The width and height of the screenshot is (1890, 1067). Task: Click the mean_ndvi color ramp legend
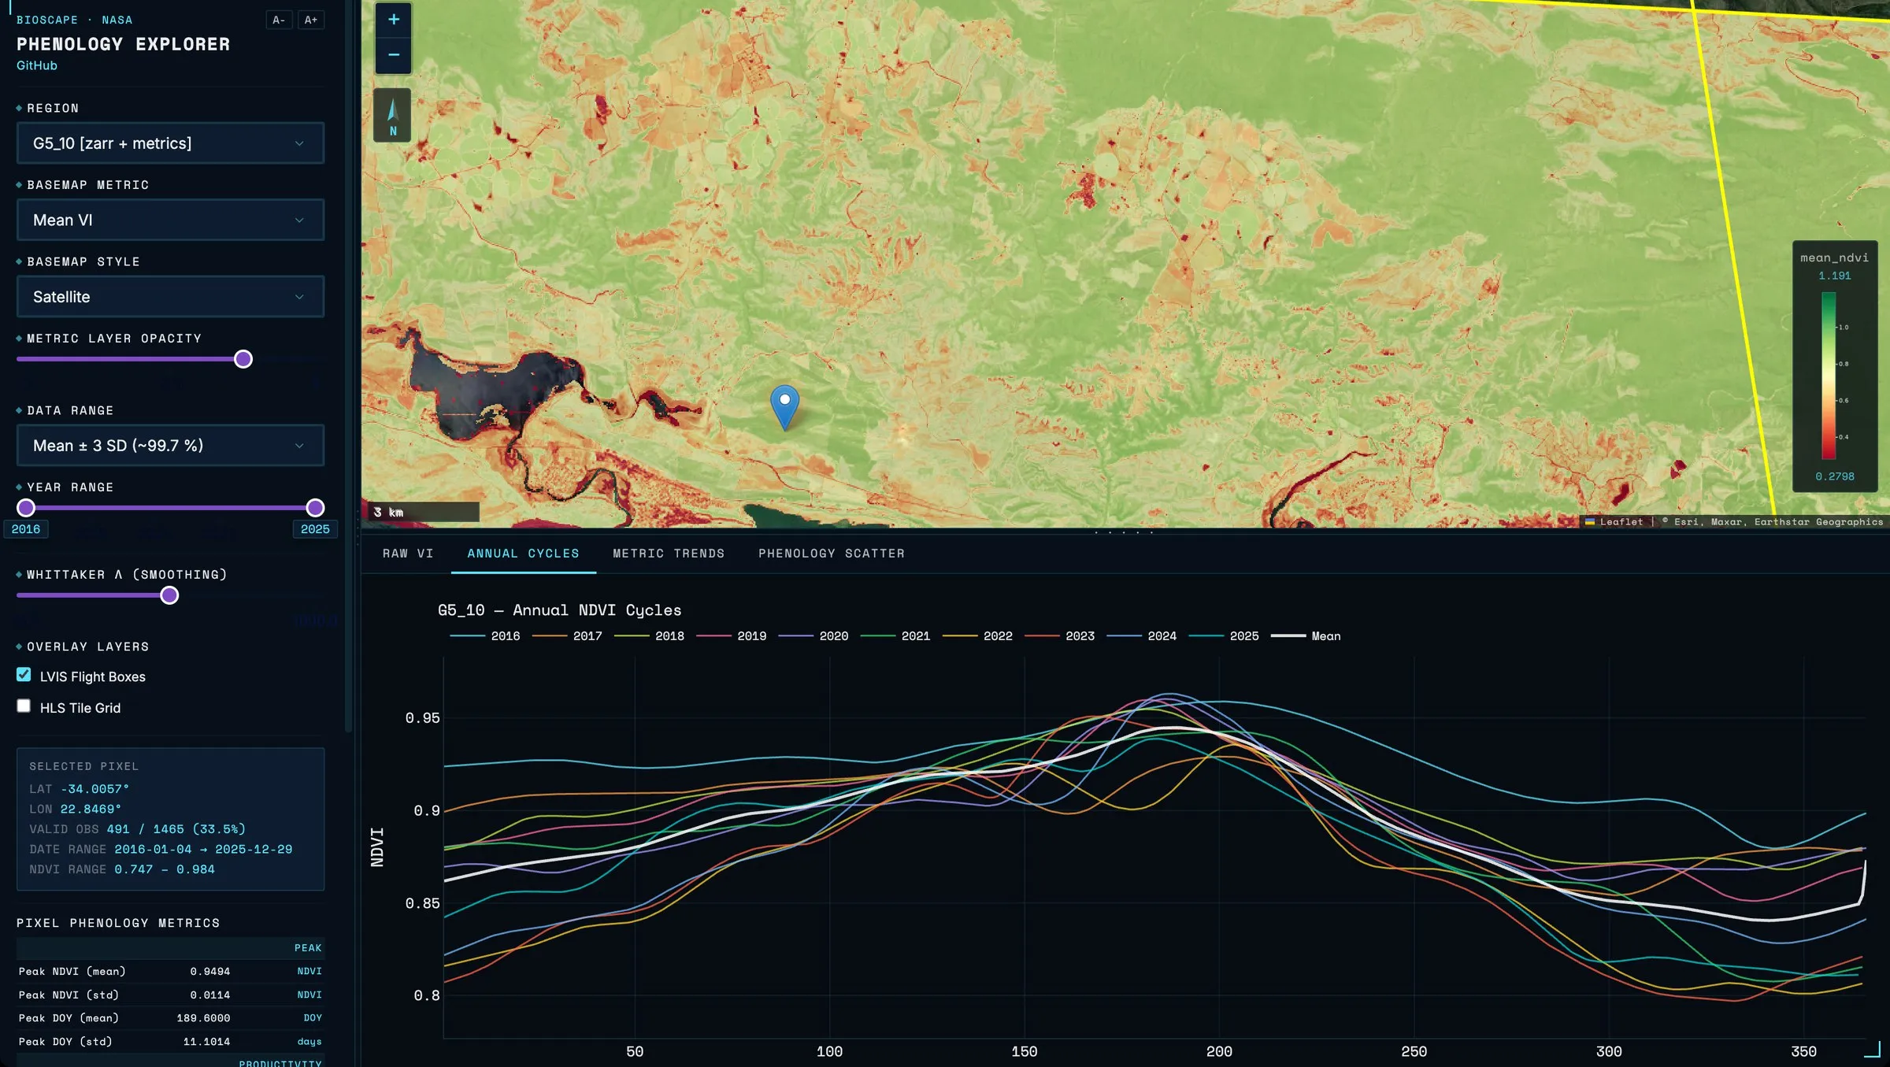tap(1829, 376)
